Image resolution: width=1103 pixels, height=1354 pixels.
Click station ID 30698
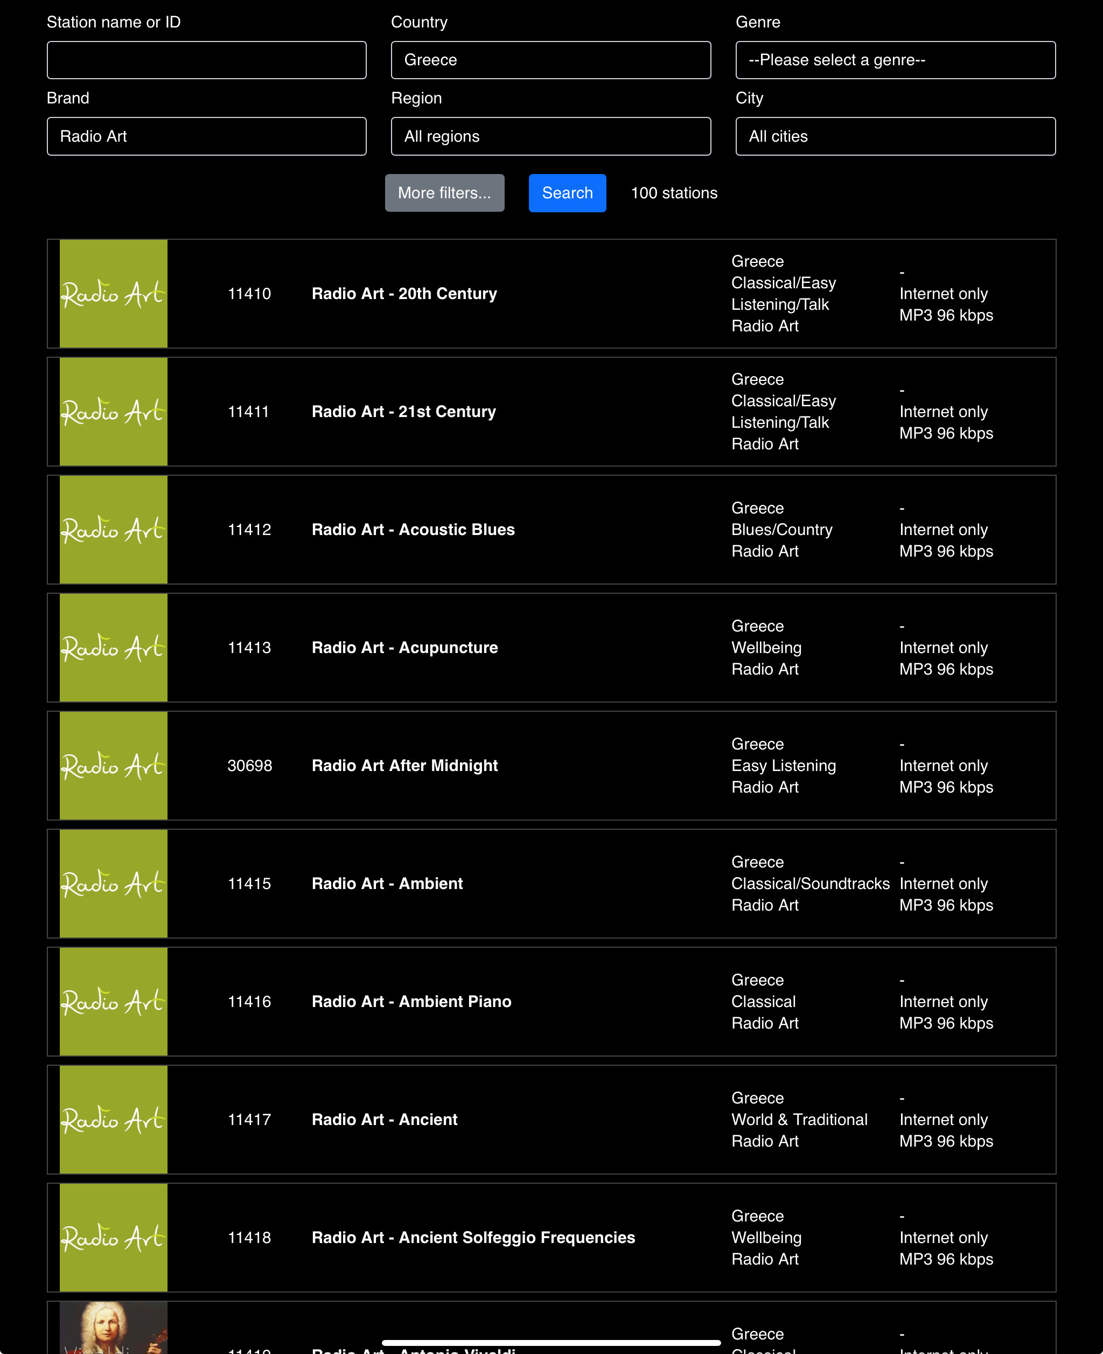point(250,765)
